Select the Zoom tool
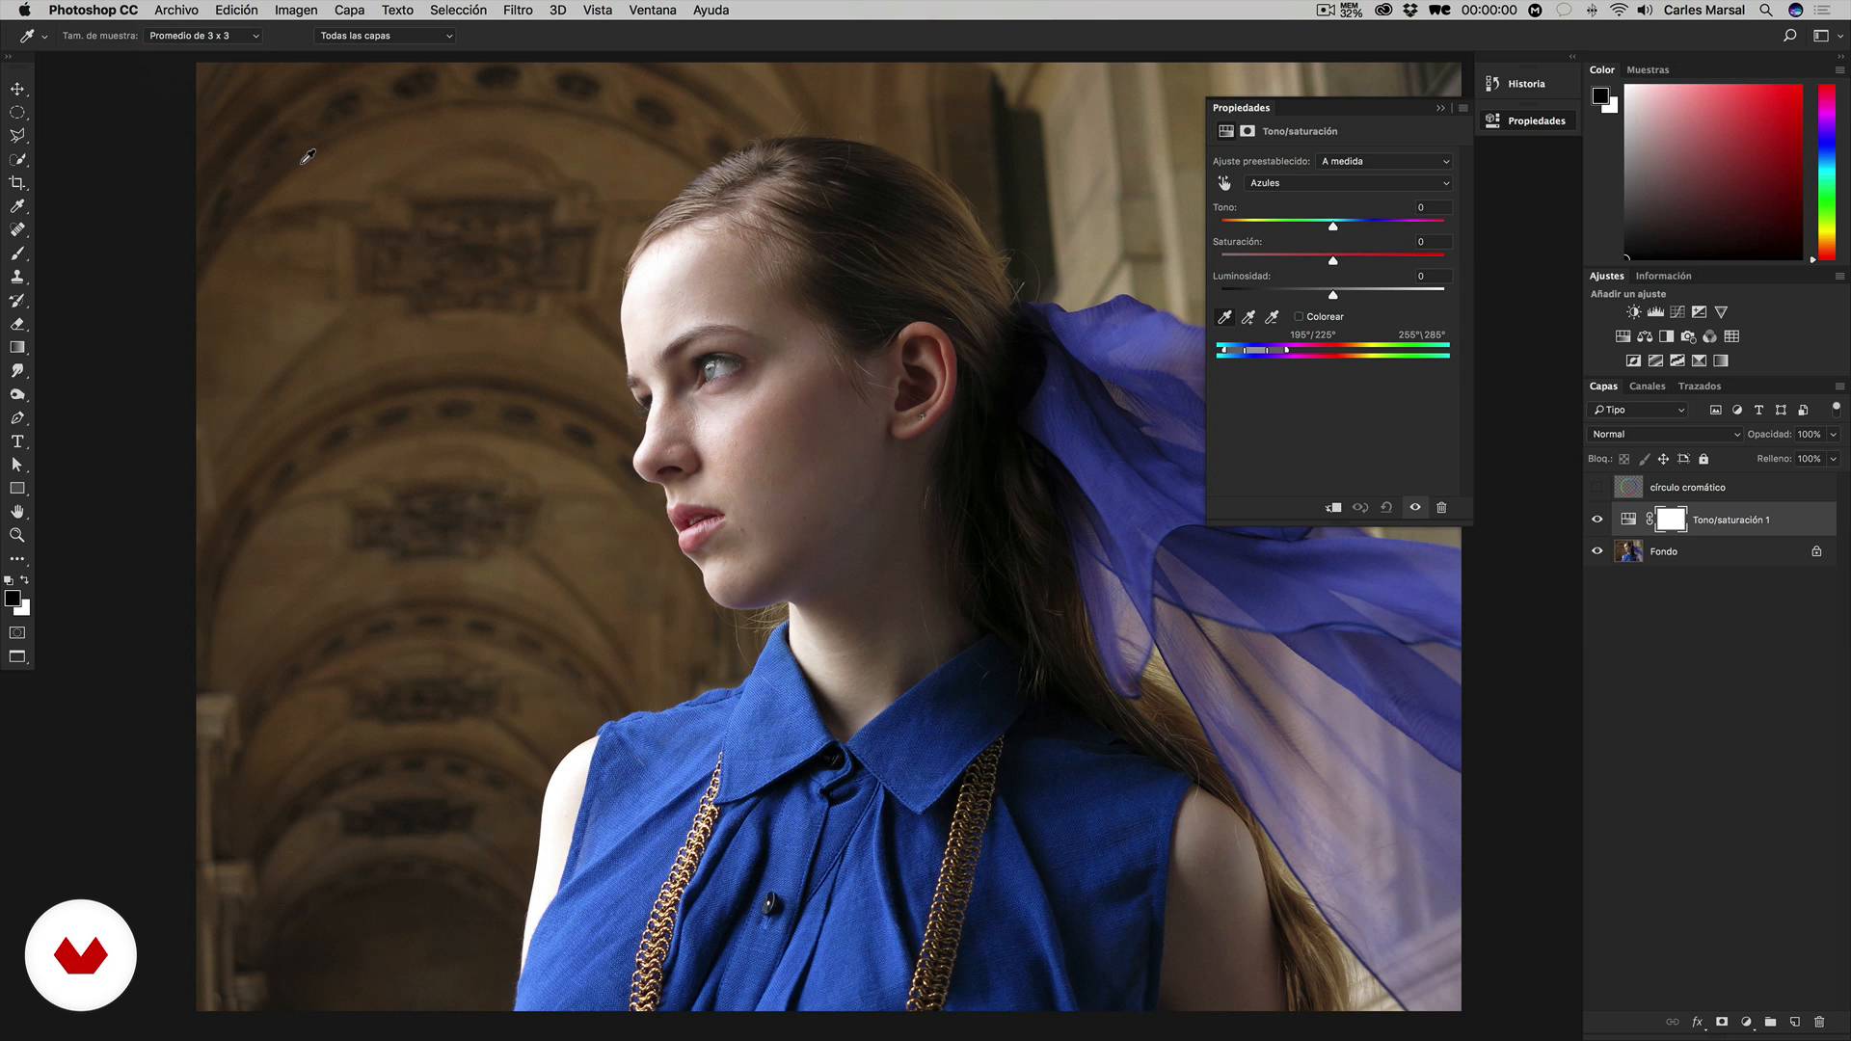Screen dimensions: 1851x1041 coord(17,535)
